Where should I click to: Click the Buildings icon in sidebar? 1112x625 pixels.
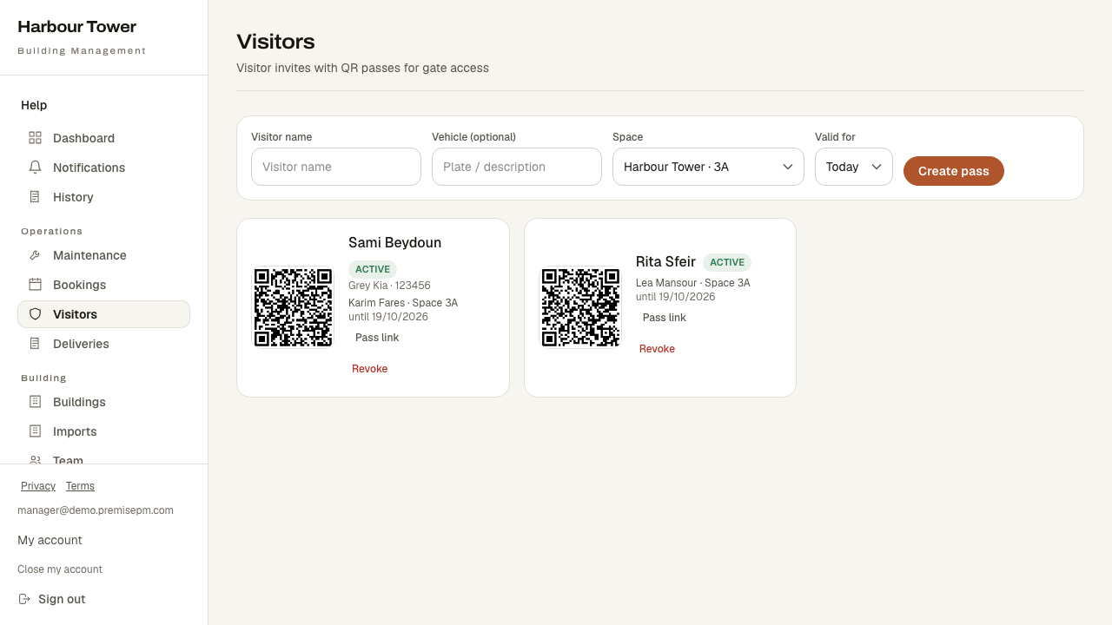click(35, 402)
